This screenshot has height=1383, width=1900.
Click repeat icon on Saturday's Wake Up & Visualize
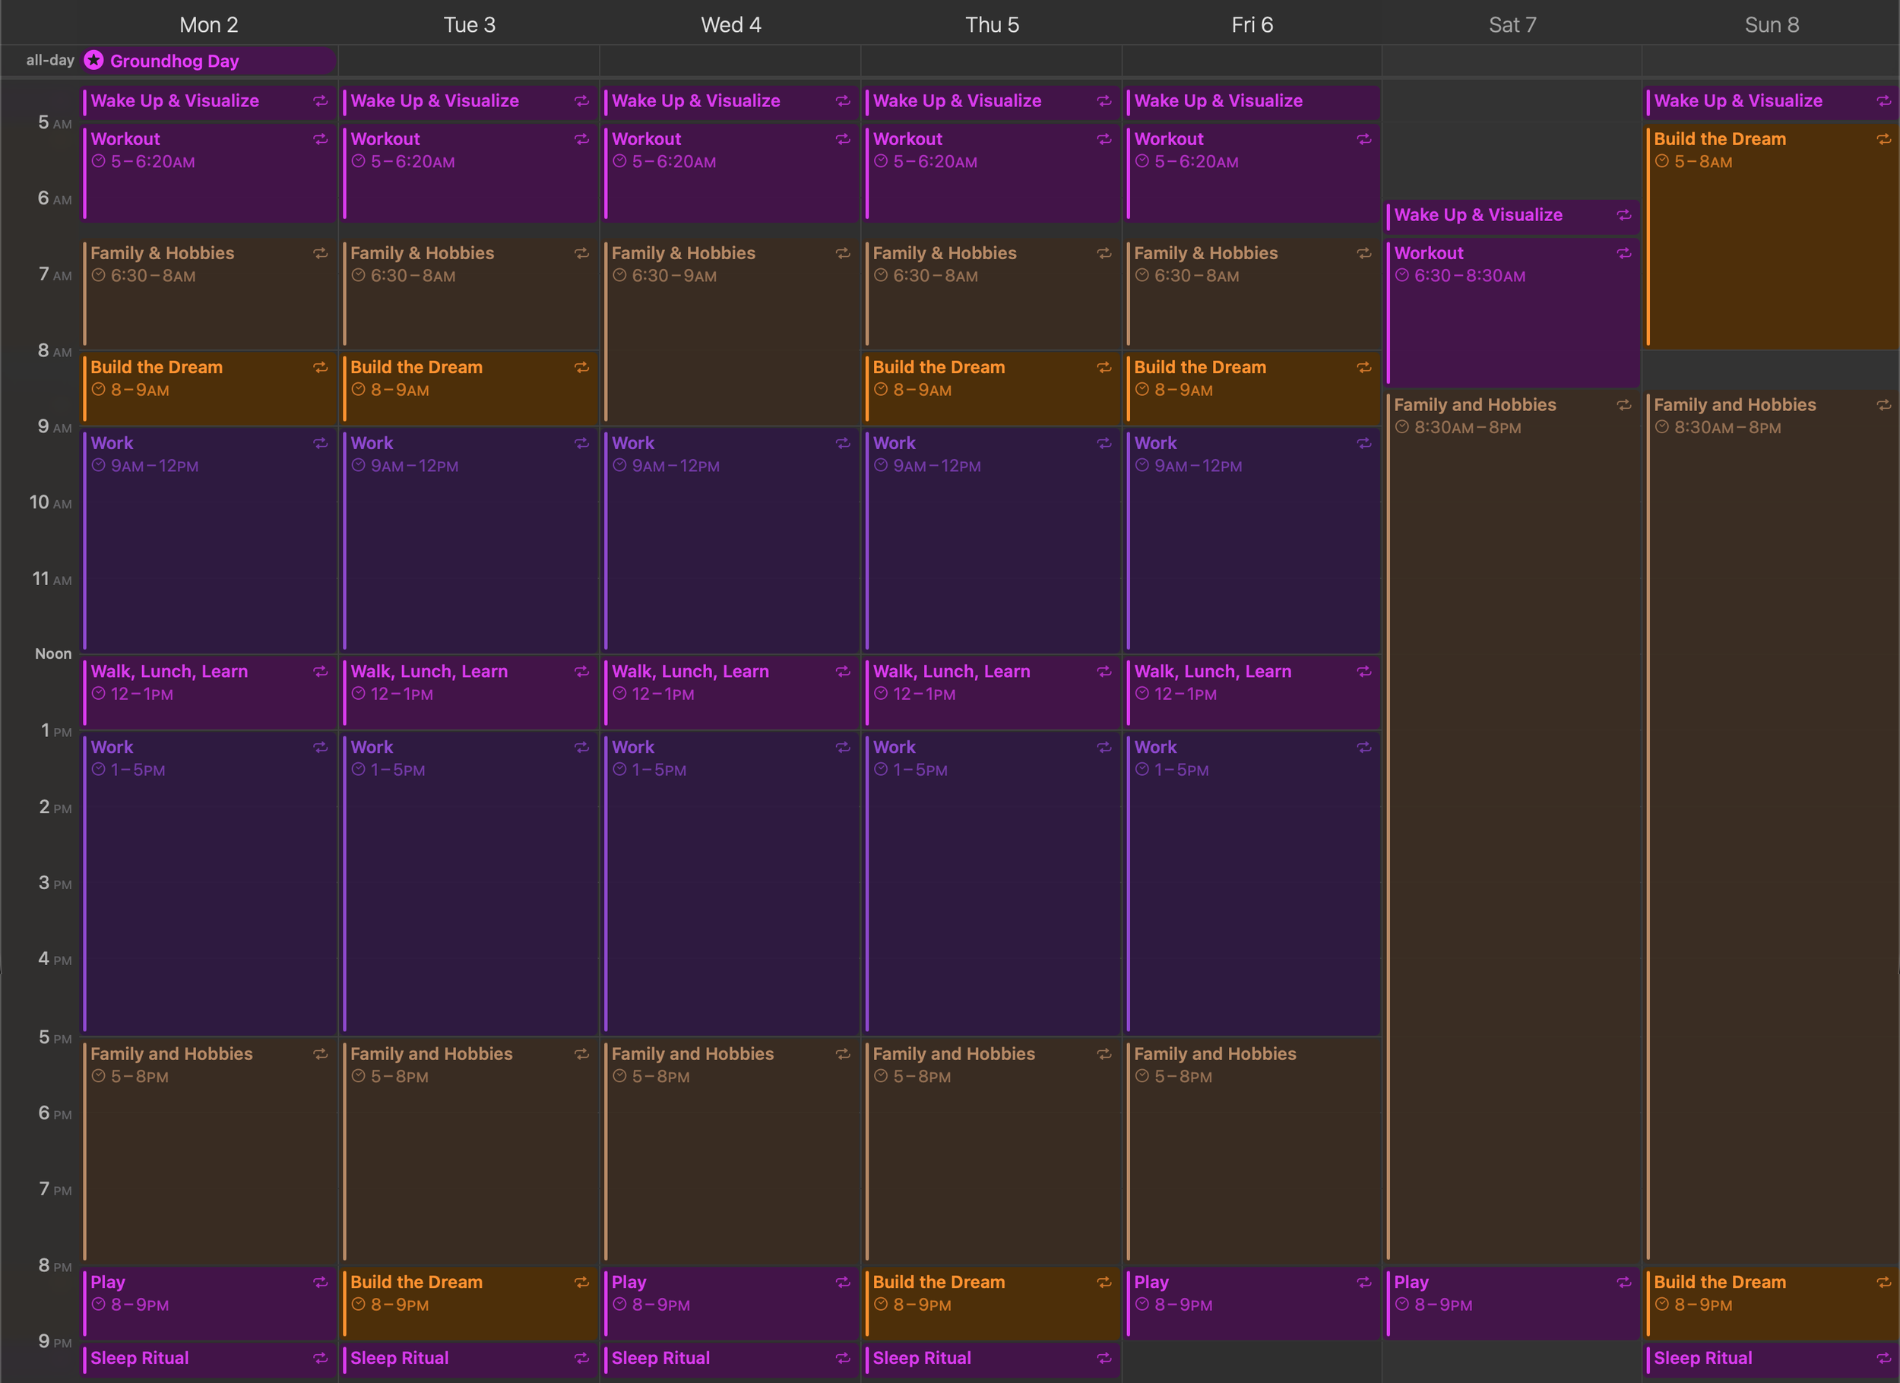[1623, 215]
